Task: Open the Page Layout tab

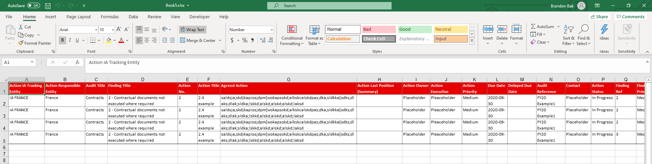Action: pyautogui.click(x=78, y=17)
